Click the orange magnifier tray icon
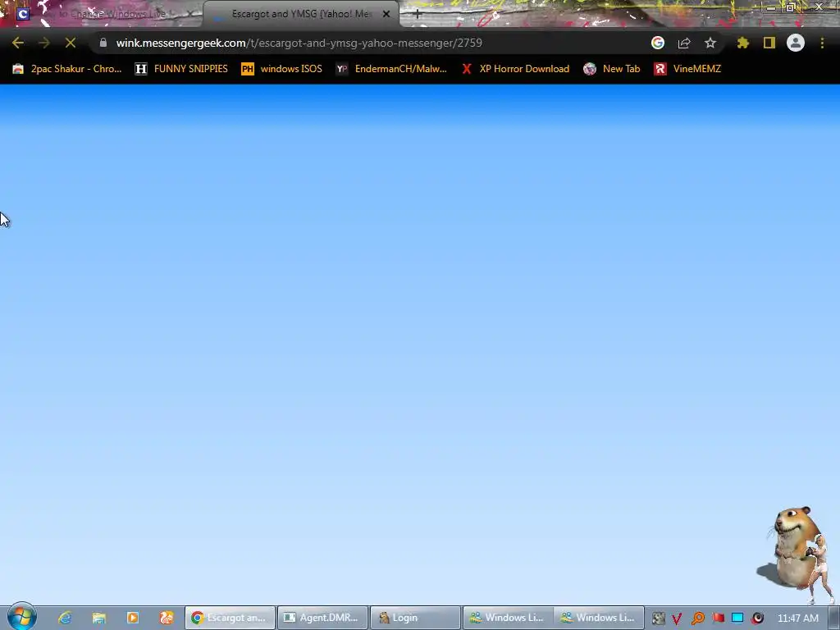The width and height of the screenshot is (840, 630). (x=697, y=619)
